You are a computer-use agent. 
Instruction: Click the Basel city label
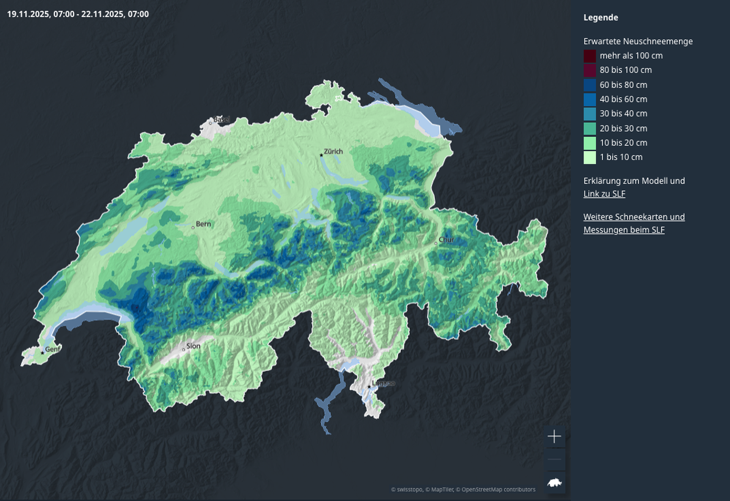click(221, 119)
